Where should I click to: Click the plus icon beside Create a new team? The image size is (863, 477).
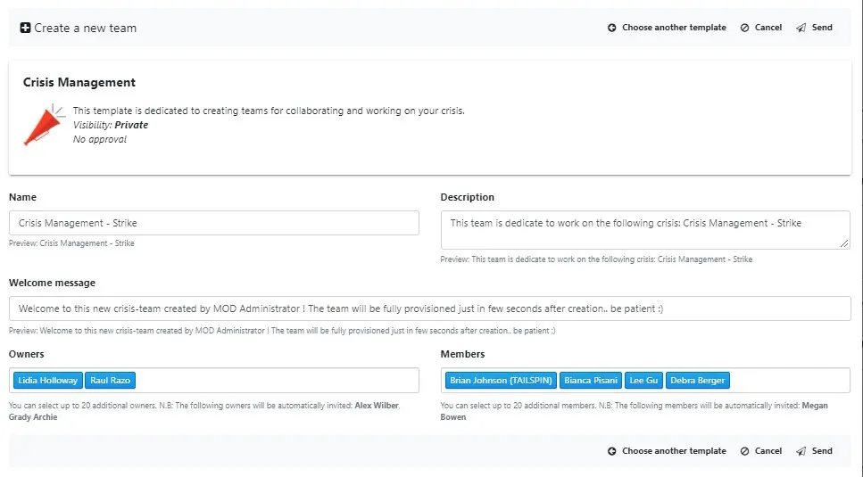point(25,28)
